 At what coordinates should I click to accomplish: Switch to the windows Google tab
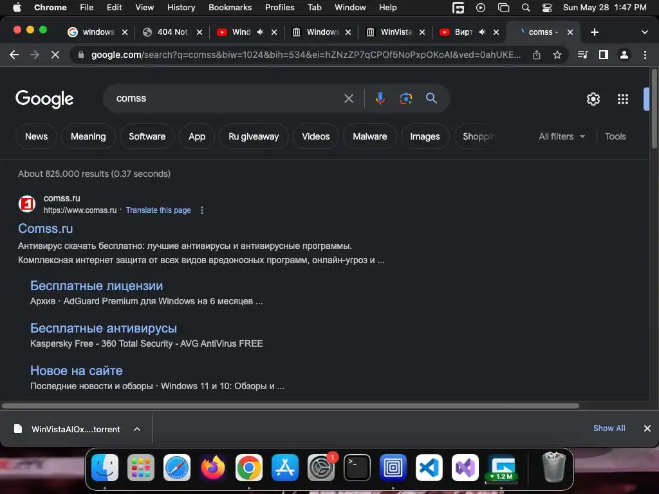pyautogui.click(x=98, y=32)
